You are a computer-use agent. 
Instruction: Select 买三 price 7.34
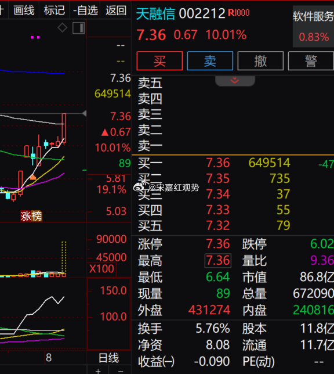coord(218,194)
